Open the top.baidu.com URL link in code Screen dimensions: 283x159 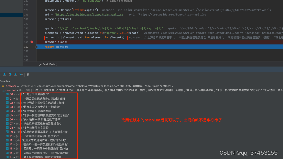pyautogui.click(x=90, y=15)
